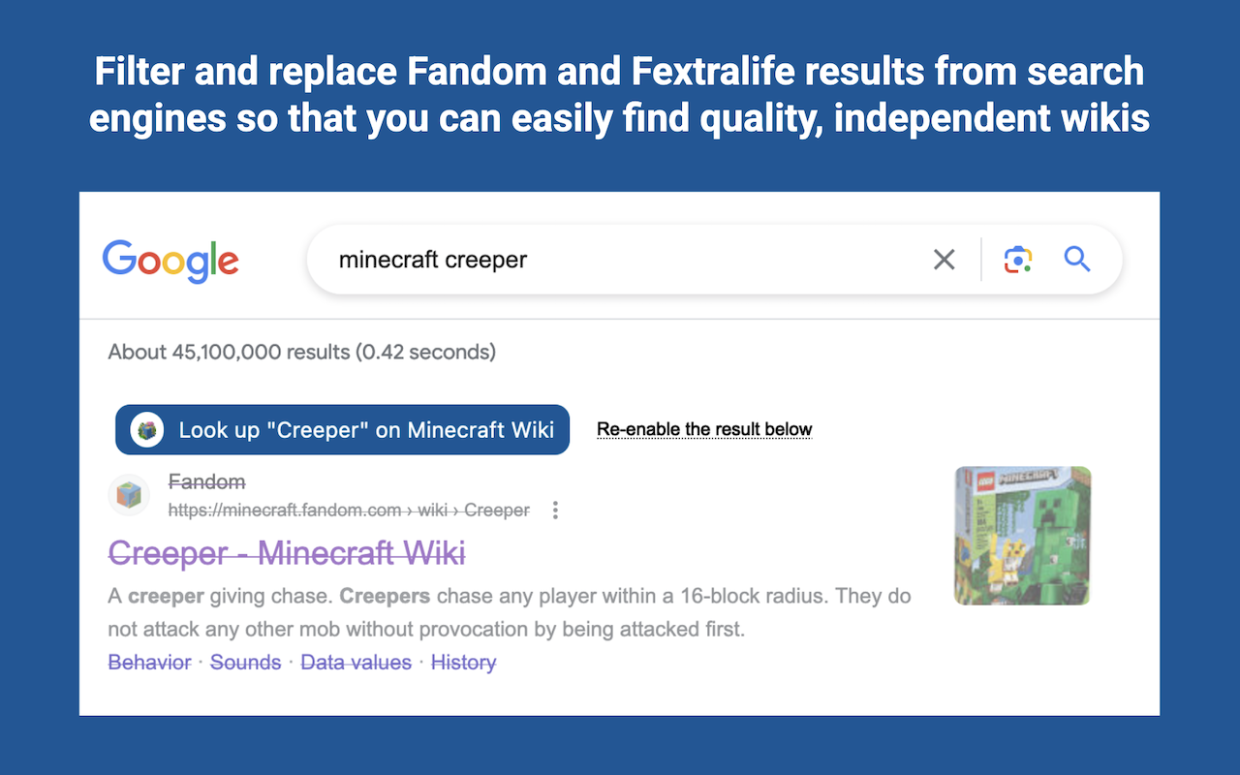Select the minecraft creeper query text

pos(432,260)
